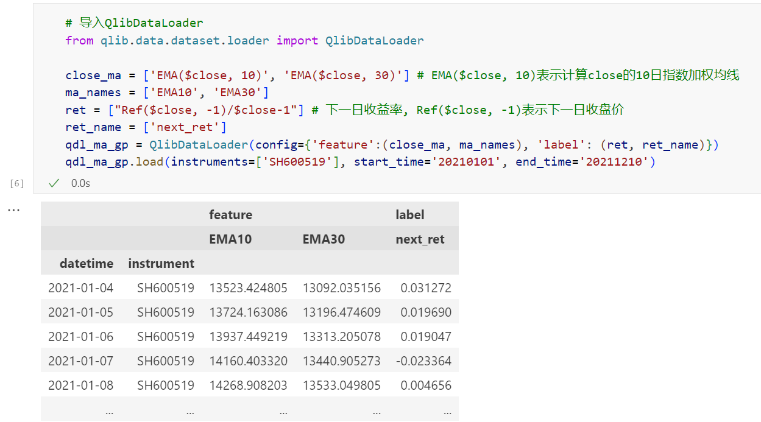Open the cell output more actions ellipsis
The image size is (761, 422).
click(x=13, y=210)
